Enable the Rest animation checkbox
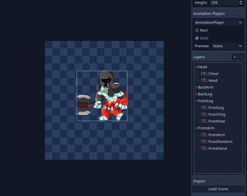 pos(197,30)
